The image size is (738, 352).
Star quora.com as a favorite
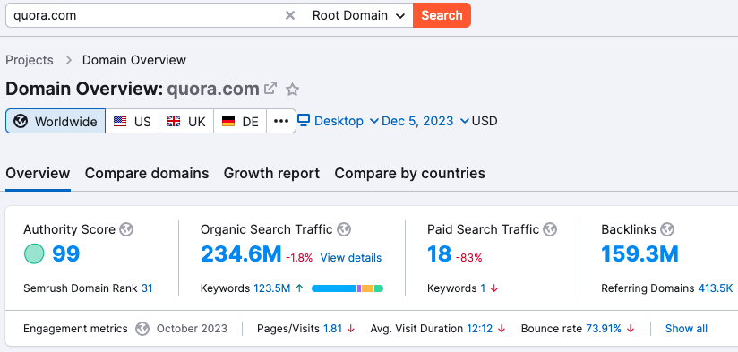293,90
